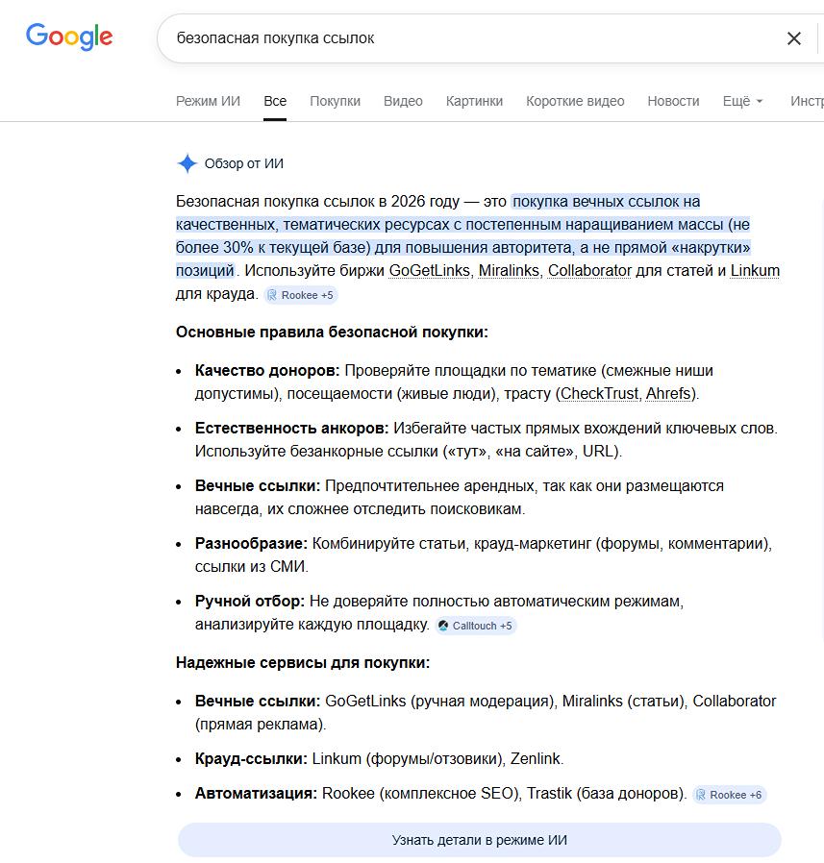
Task: Click the Google logo
Action: point(69,37)
